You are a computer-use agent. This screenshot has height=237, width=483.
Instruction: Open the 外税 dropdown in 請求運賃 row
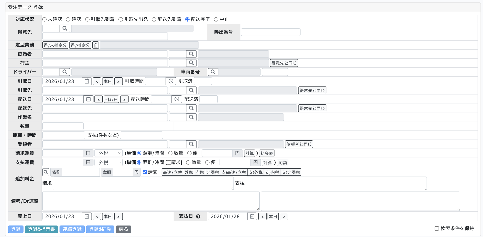[x=108, y=153]
